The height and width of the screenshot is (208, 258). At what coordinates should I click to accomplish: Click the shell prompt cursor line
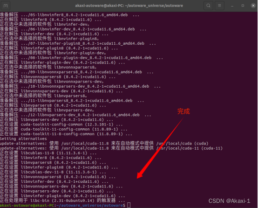tap(65, 205)
